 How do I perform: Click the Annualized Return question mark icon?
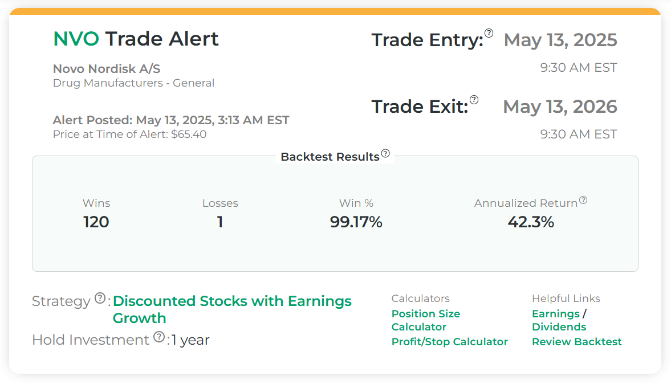[583, 201]
